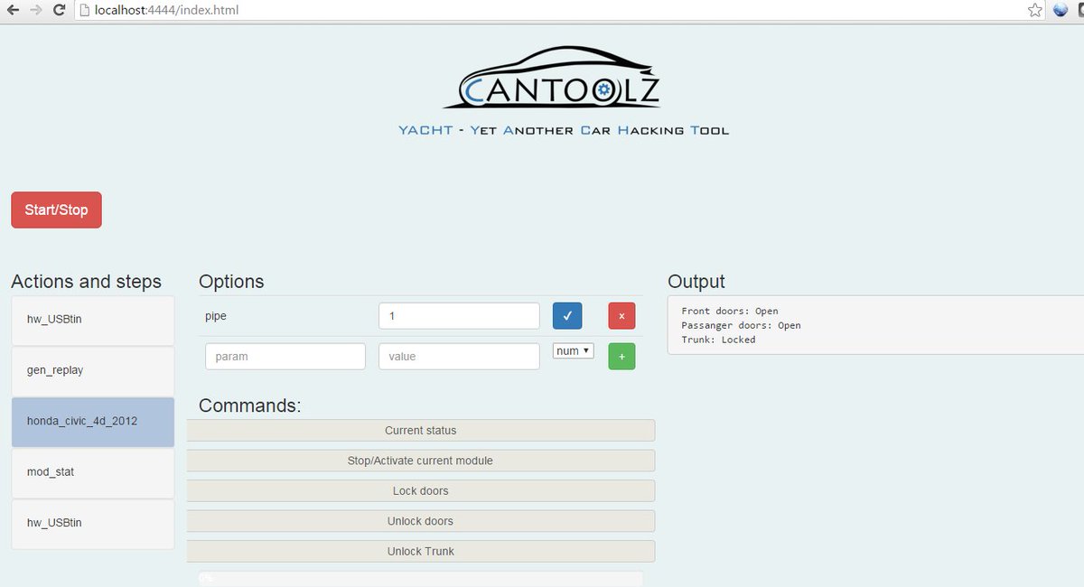The width and height of the screenshot is (1084, 587).
Task: Click the pipe value field
Action: pos(459,316)
